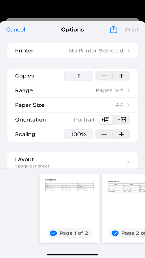Image resolution: width=145 pixels, height=258 pixels.
Task: Decrease scaling with minus button
Action: 104,135
